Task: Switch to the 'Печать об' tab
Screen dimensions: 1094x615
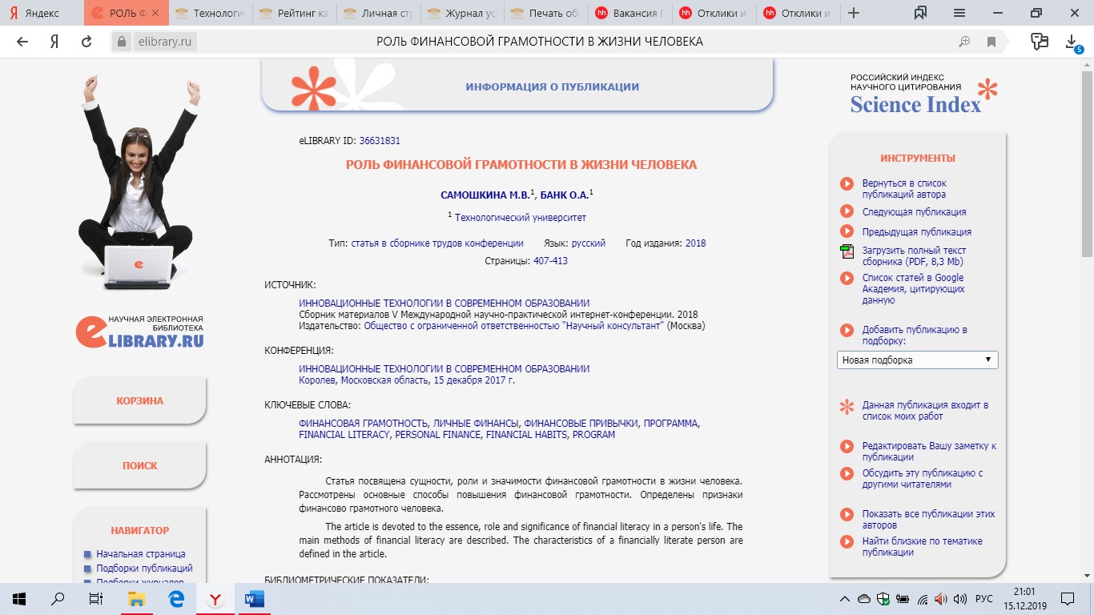Action: point(546,13)
